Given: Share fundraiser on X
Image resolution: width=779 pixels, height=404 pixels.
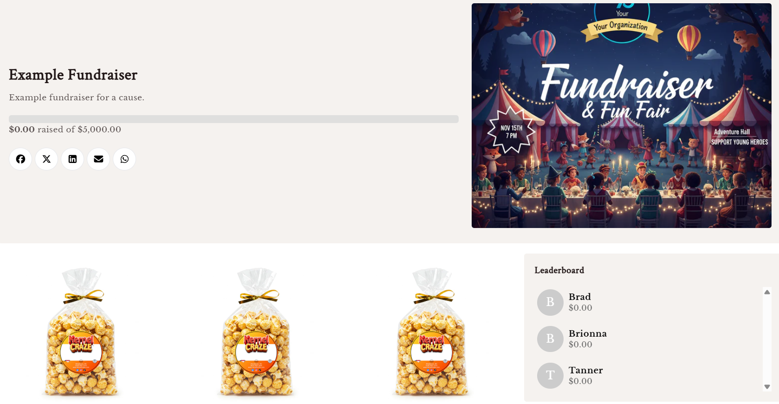Looking at the screenshot, I should (x=46, y=159).
